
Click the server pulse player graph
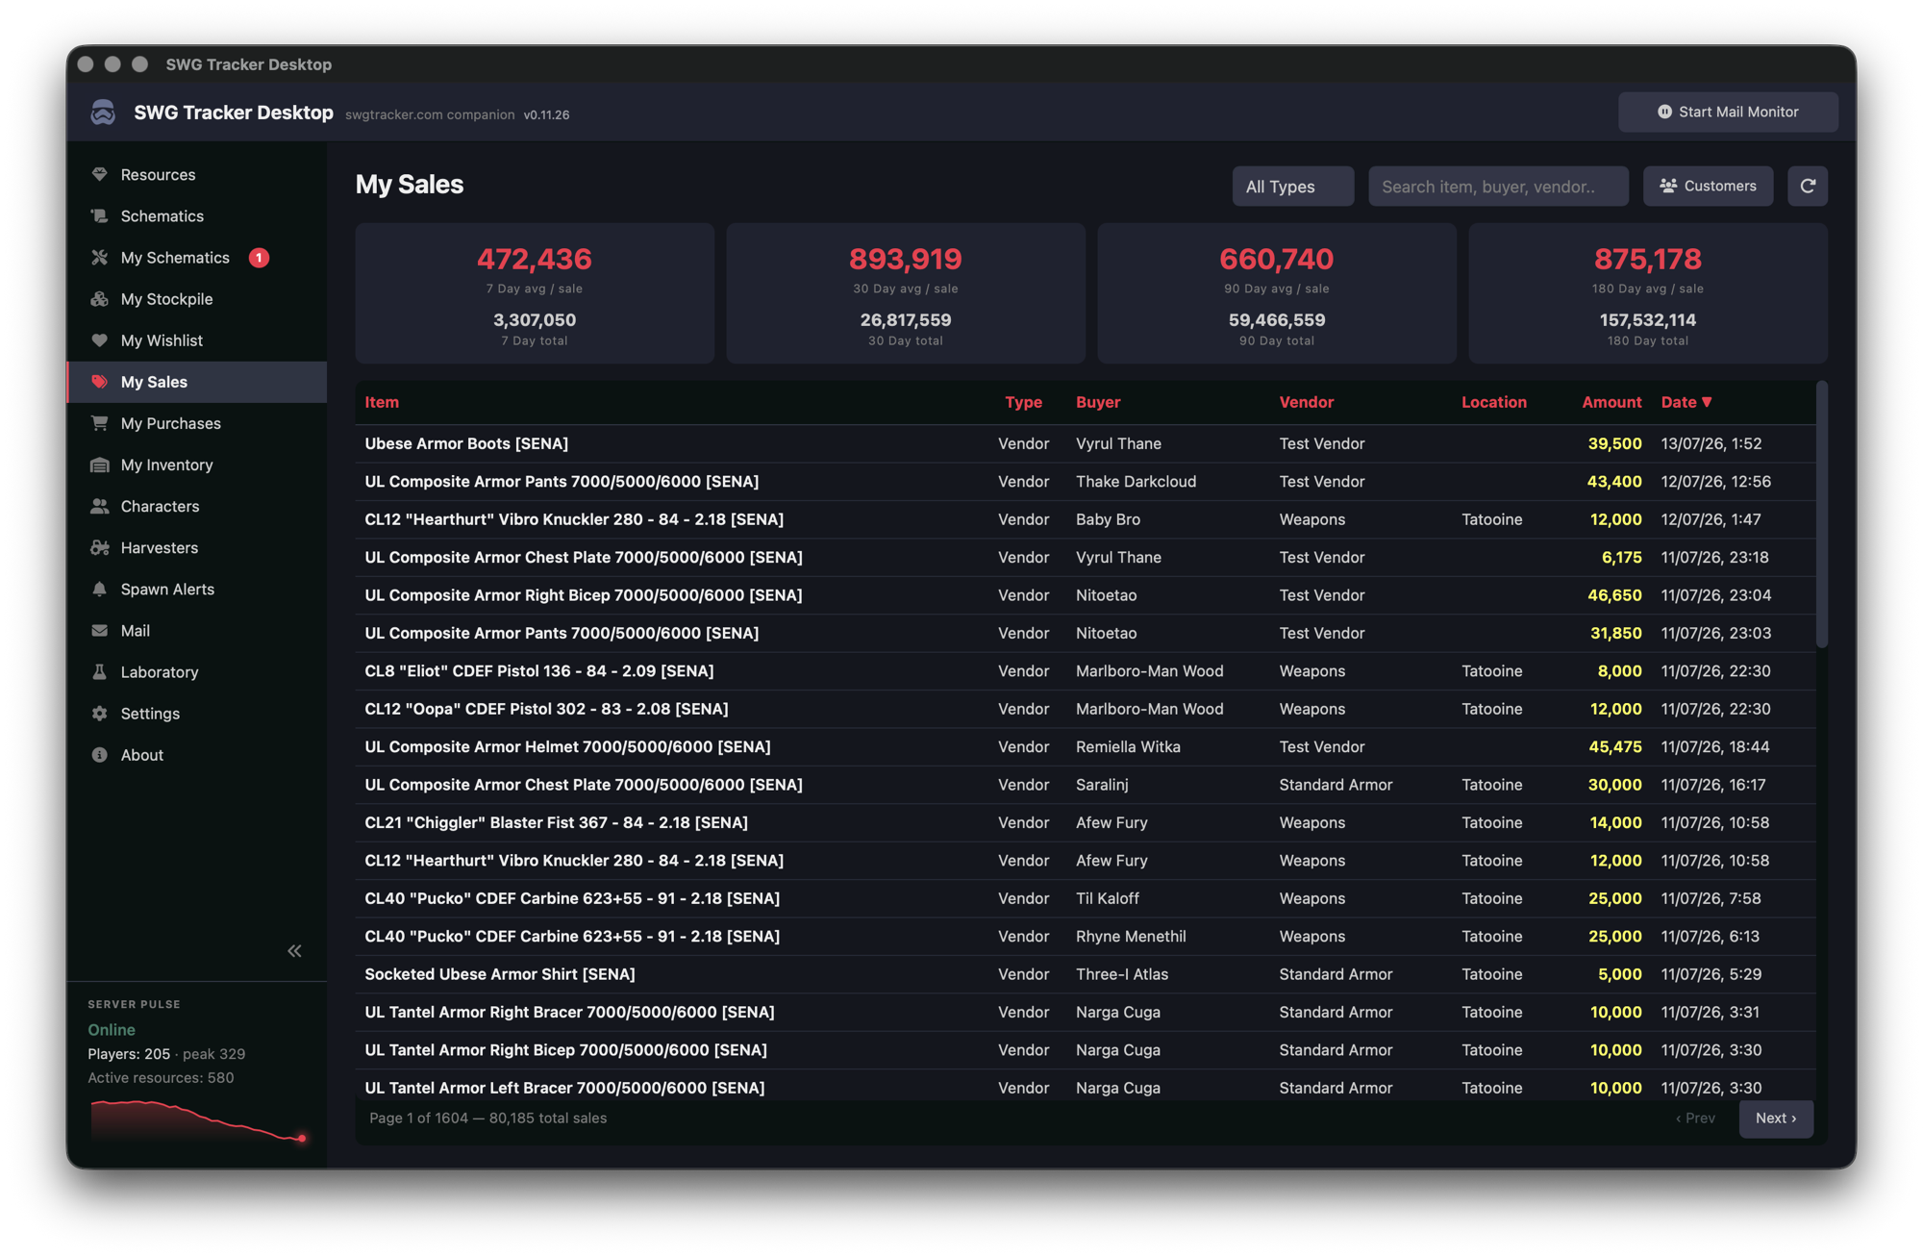click(197, 1120)
